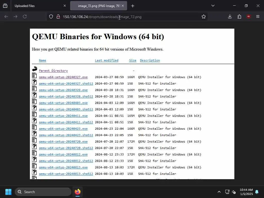
Task: Open the taskbar Search box
Action: tap(43, 192)
